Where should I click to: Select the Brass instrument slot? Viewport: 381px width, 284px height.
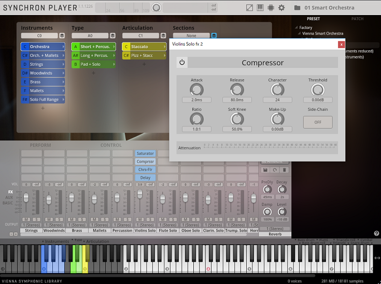43,82
